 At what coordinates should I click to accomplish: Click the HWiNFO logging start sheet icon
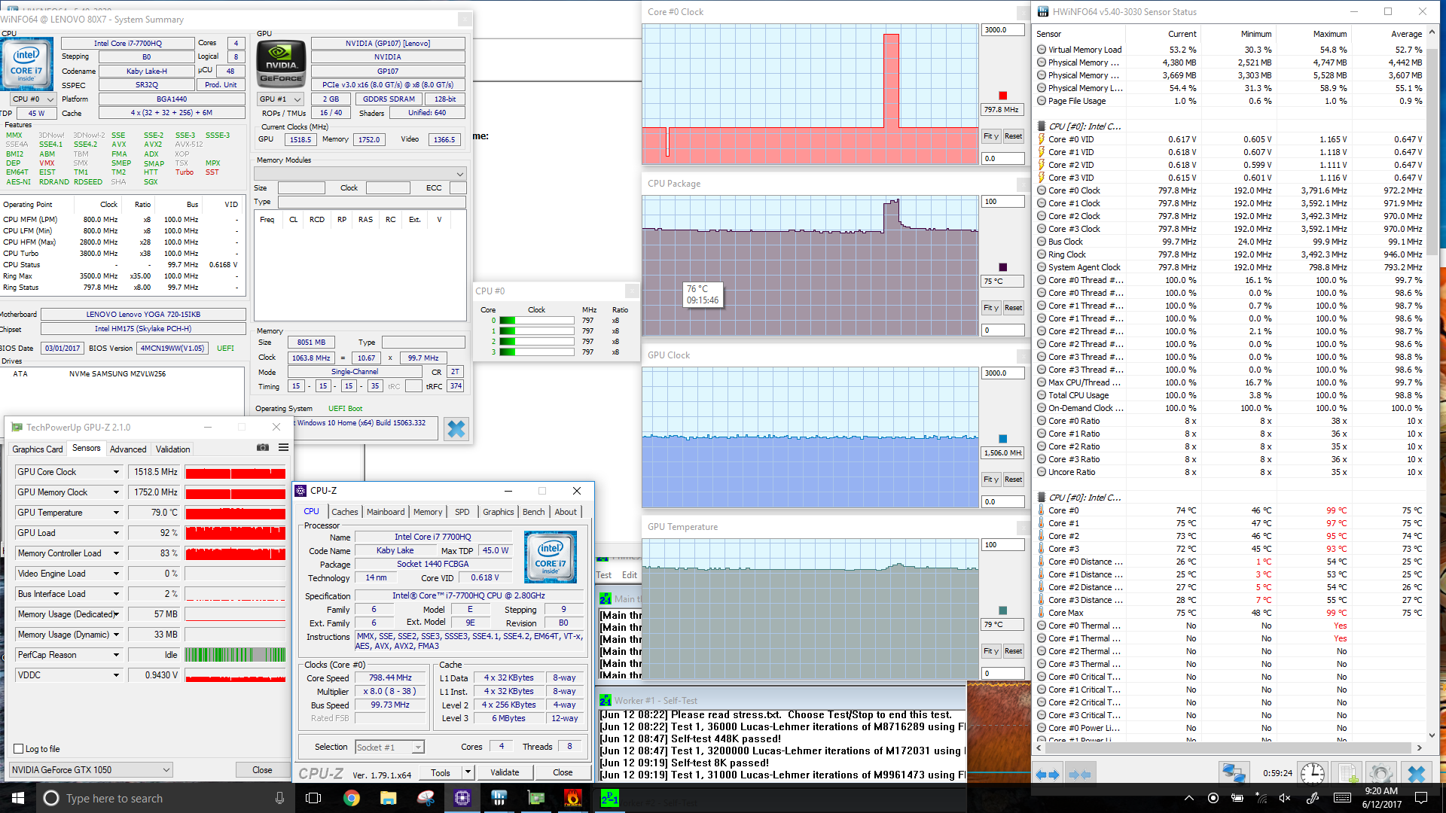[x=1347, y=773]
